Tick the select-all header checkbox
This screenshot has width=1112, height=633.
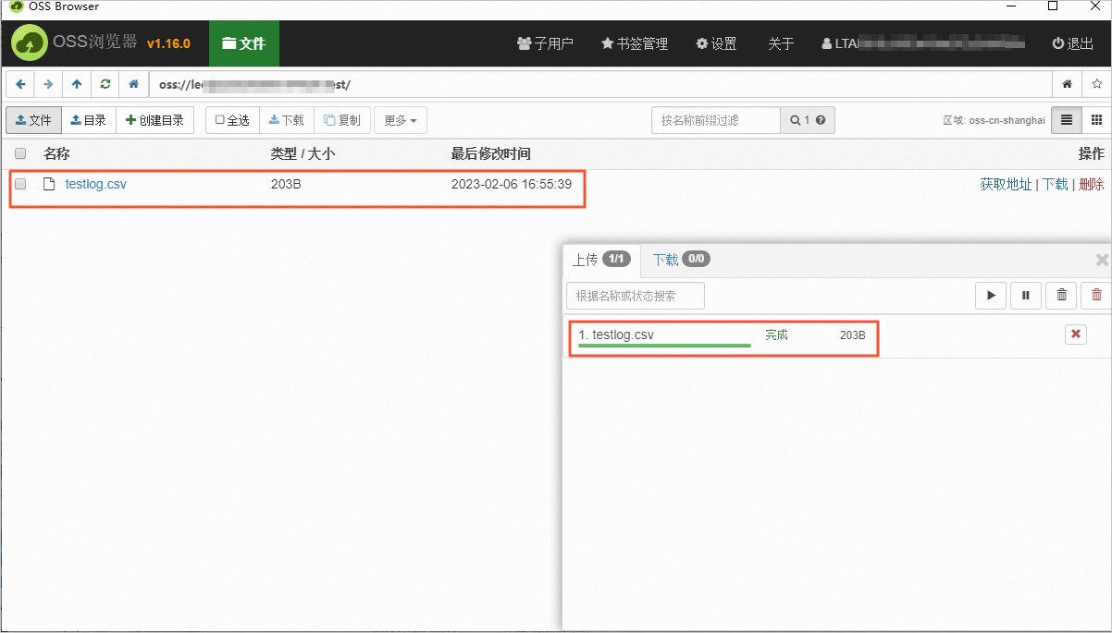20,154
